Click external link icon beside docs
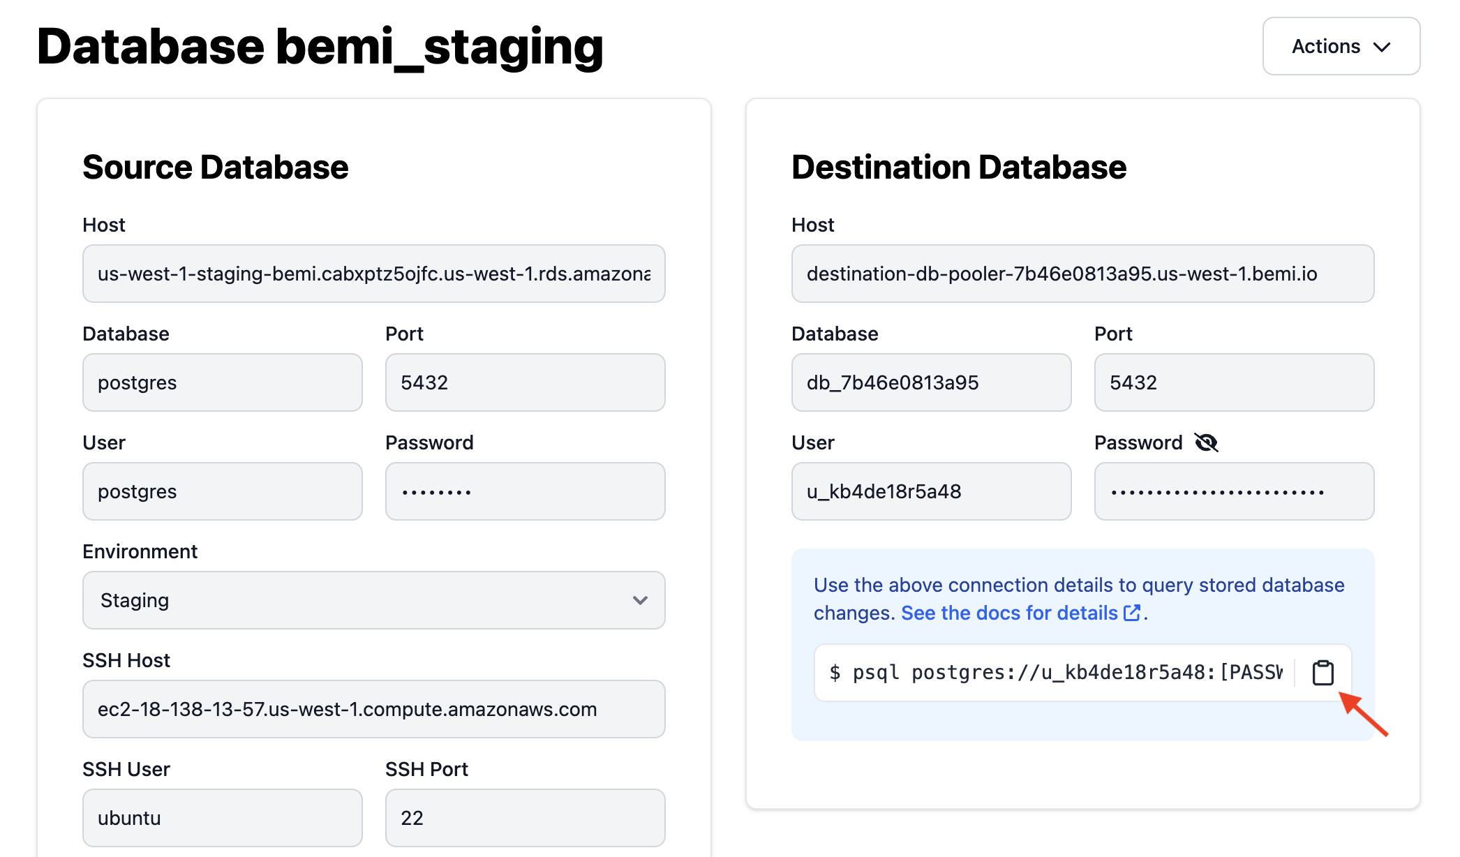This screenshot has width=1460, height=857. pos(1131,613)
